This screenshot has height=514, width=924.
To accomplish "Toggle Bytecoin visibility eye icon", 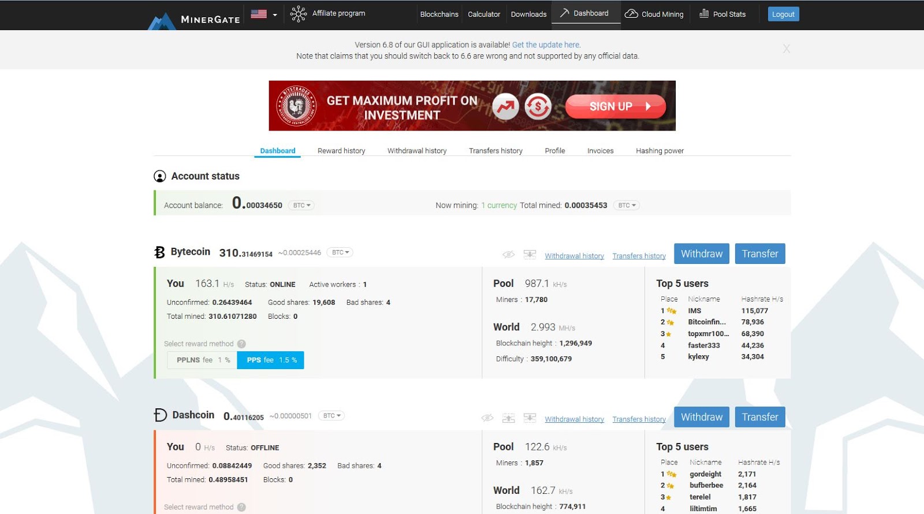I will pos(508,255).
